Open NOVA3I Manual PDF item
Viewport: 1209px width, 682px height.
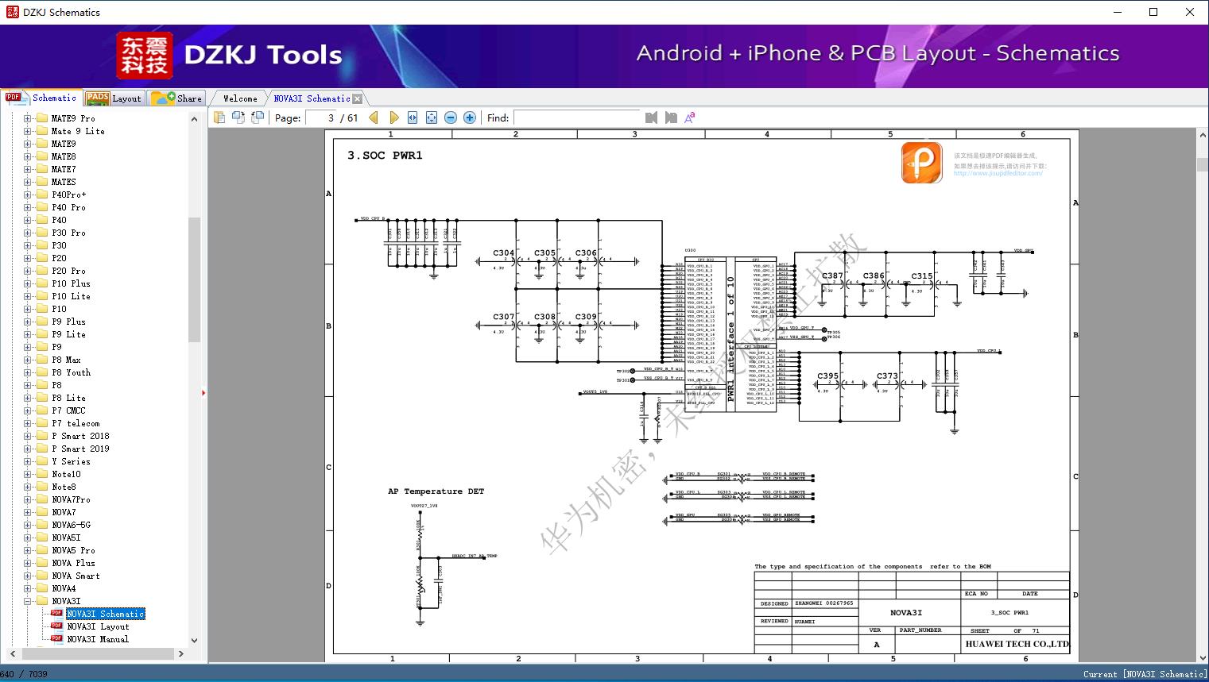point(98,639)
